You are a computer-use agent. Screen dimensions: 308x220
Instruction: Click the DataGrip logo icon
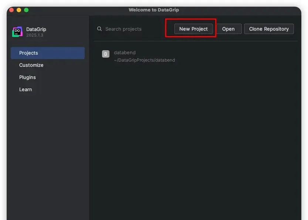[17, 32]
